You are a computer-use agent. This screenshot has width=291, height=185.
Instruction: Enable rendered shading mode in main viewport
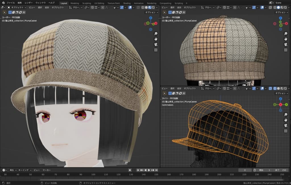[154, 8]
